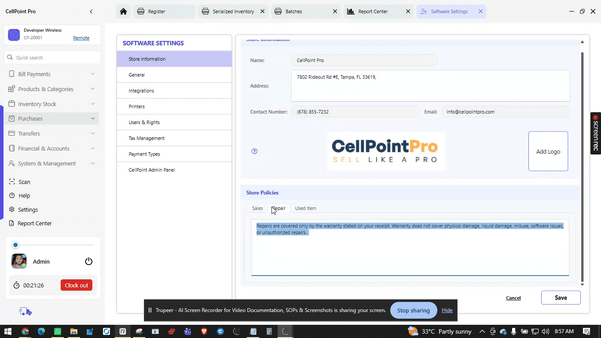Screen dimensions: 601x338
Task: Collapse the CellPoint Pro sidebar arrow
Action: [91, 11]
